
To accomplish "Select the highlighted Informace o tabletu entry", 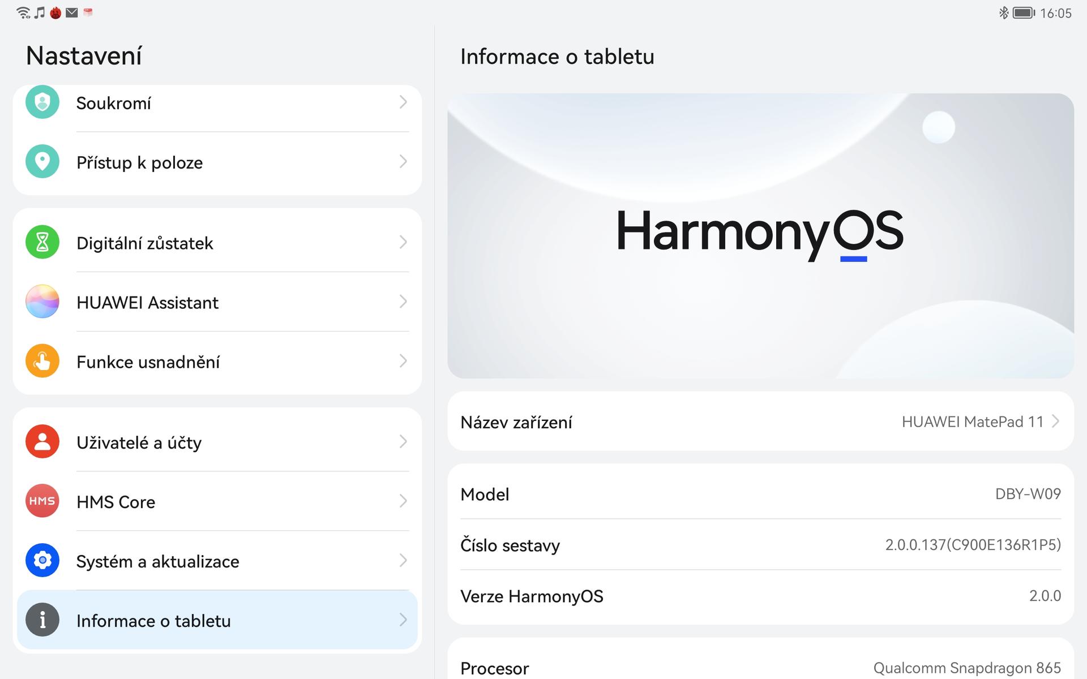I will pos(217,620).
